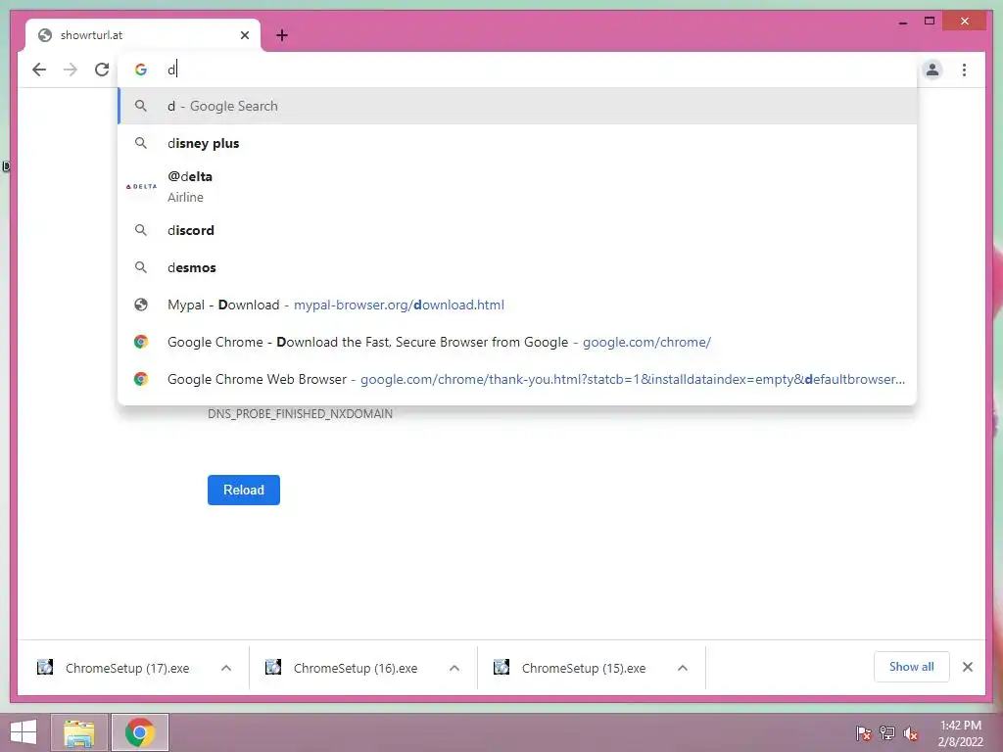Minimize the Chrome window
Viewport: 1003px width, 752px height.
coord(902,23)
